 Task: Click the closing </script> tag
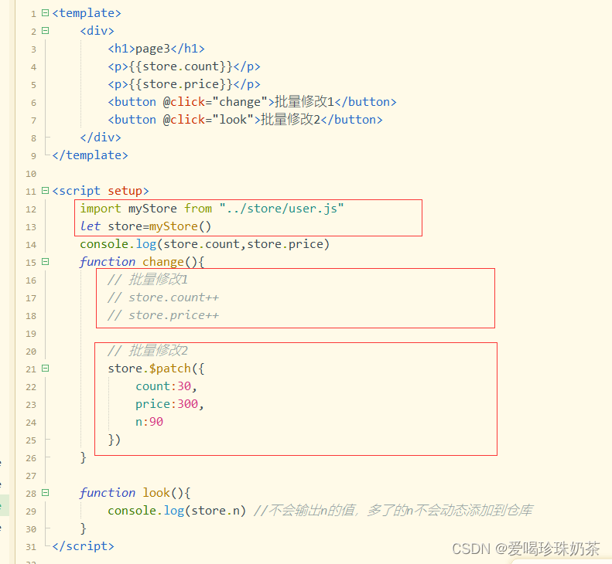(83, 546)
